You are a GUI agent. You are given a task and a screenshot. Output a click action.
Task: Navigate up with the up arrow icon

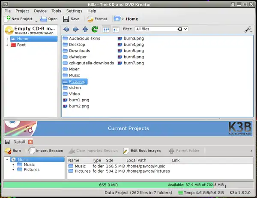pyautogui.click(x=85, y=29)
